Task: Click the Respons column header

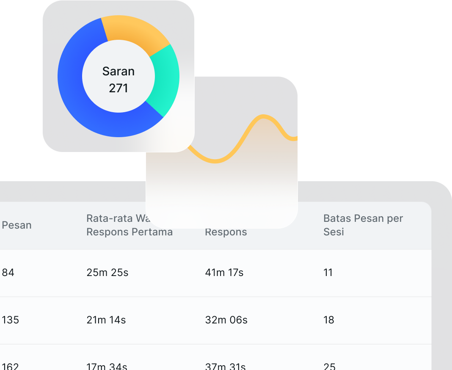Action: (x=226, y=232)
